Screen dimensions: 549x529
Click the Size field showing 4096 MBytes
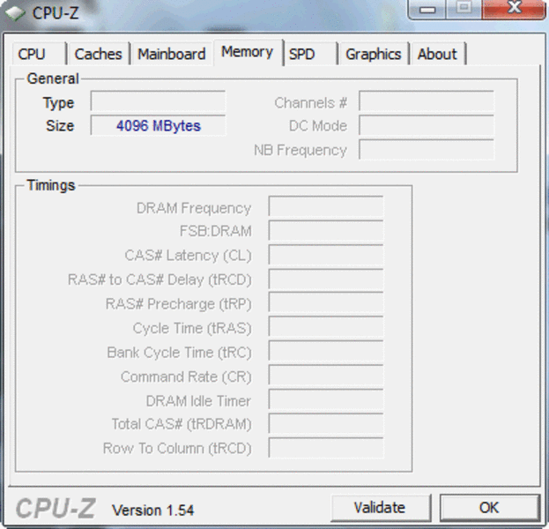tap(158, 125)
